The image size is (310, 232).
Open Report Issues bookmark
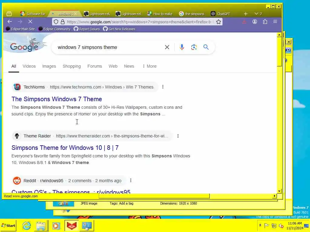[x=87, y=29]
